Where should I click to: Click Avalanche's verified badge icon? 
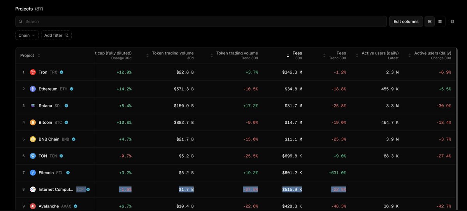[x=75, y=206]
